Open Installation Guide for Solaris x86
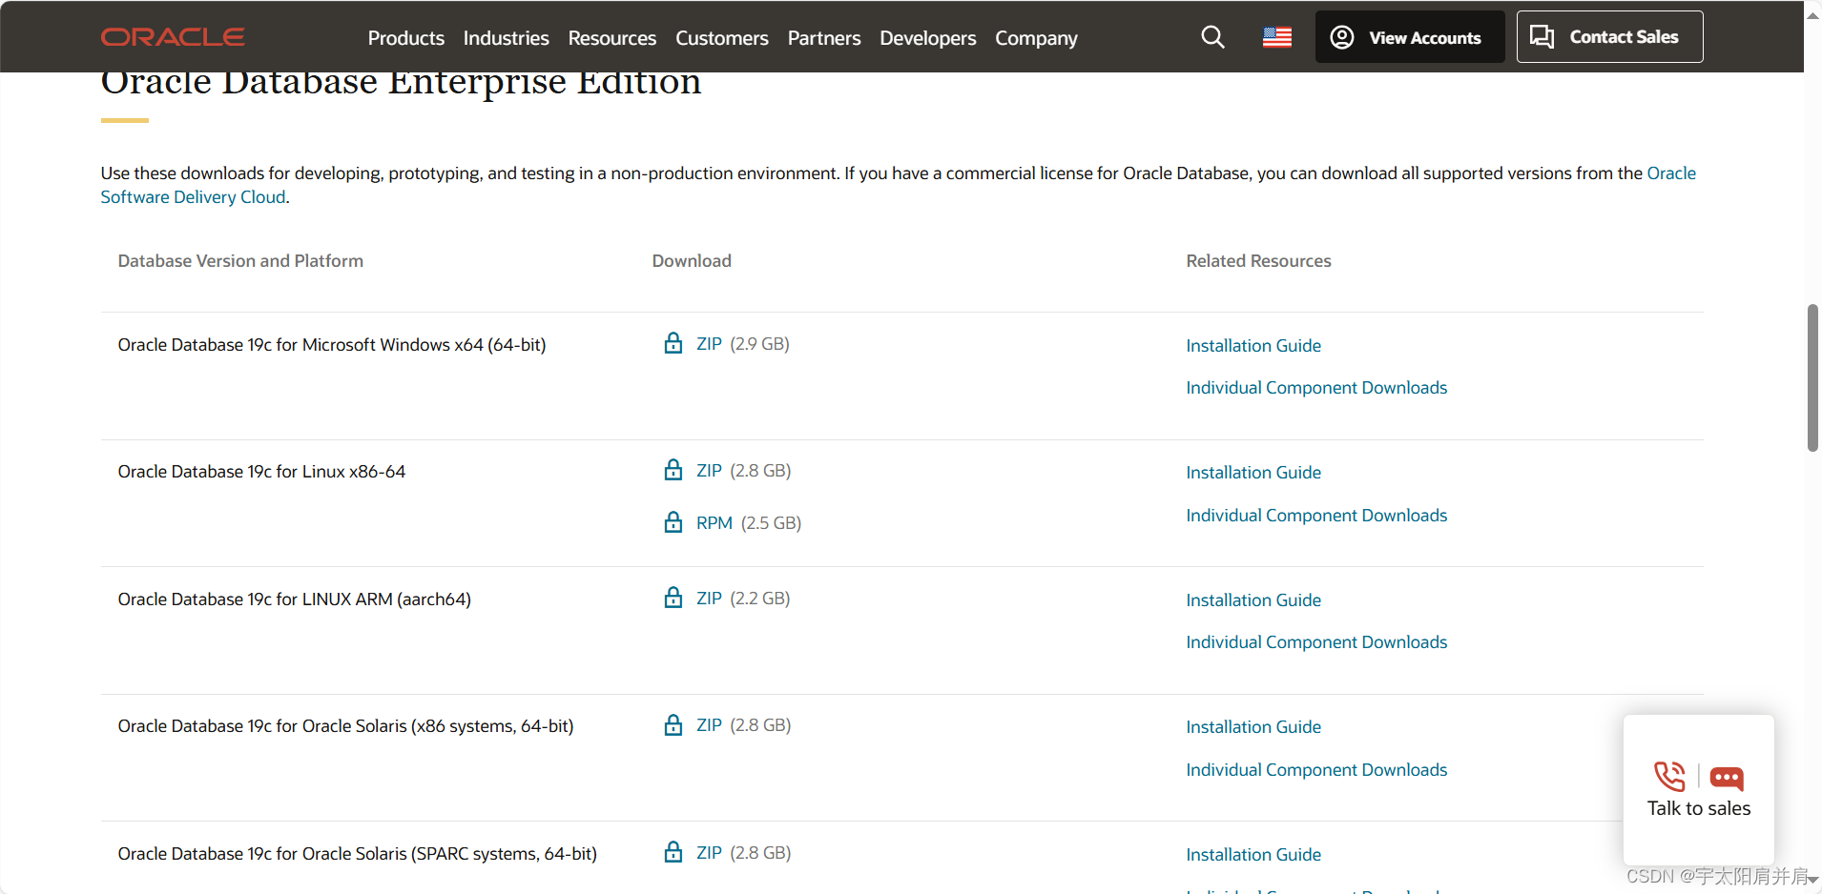The height and width of the screenshot is (894, 1822). click(x=1253, y=727)
